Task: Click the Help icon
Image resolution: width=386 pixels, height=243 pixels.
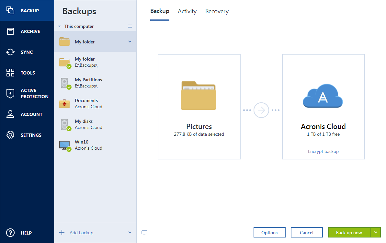Action: click(10, 233)
